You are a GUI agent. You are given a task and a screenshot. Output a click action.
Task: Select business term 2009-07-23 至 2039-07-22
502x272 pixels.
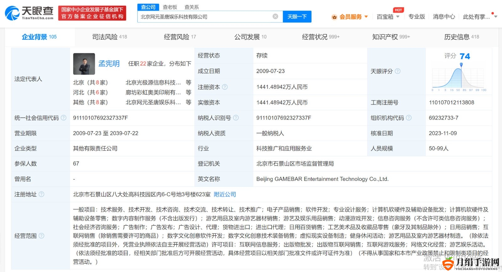click(x=106, y=133)
